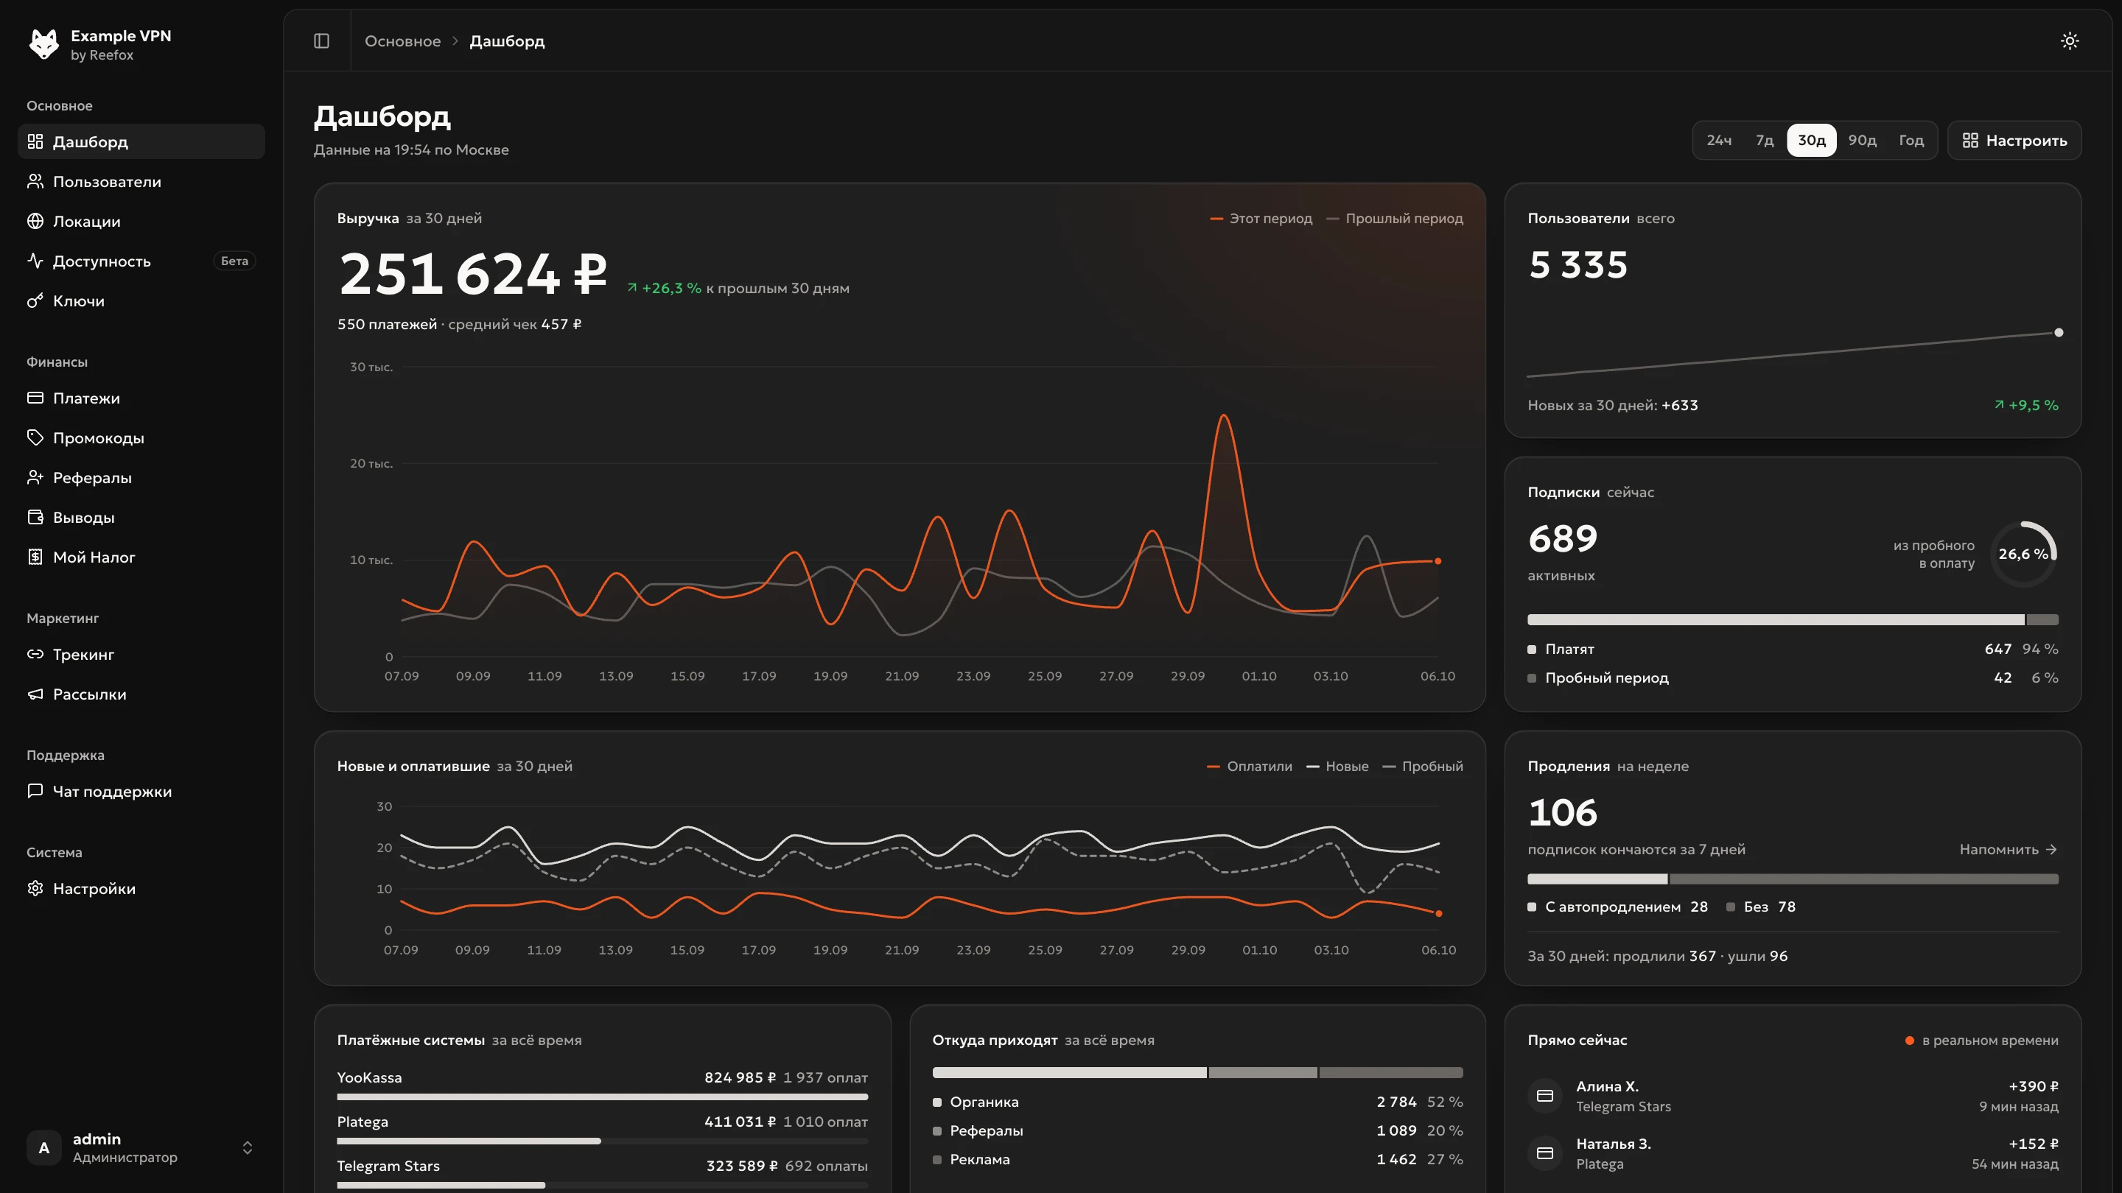Open Промокоды tag icon
2122x1193 pixels.
35,437
